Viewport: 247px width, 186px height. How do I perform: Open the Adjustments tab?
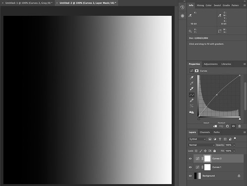[x=210, y=64]
